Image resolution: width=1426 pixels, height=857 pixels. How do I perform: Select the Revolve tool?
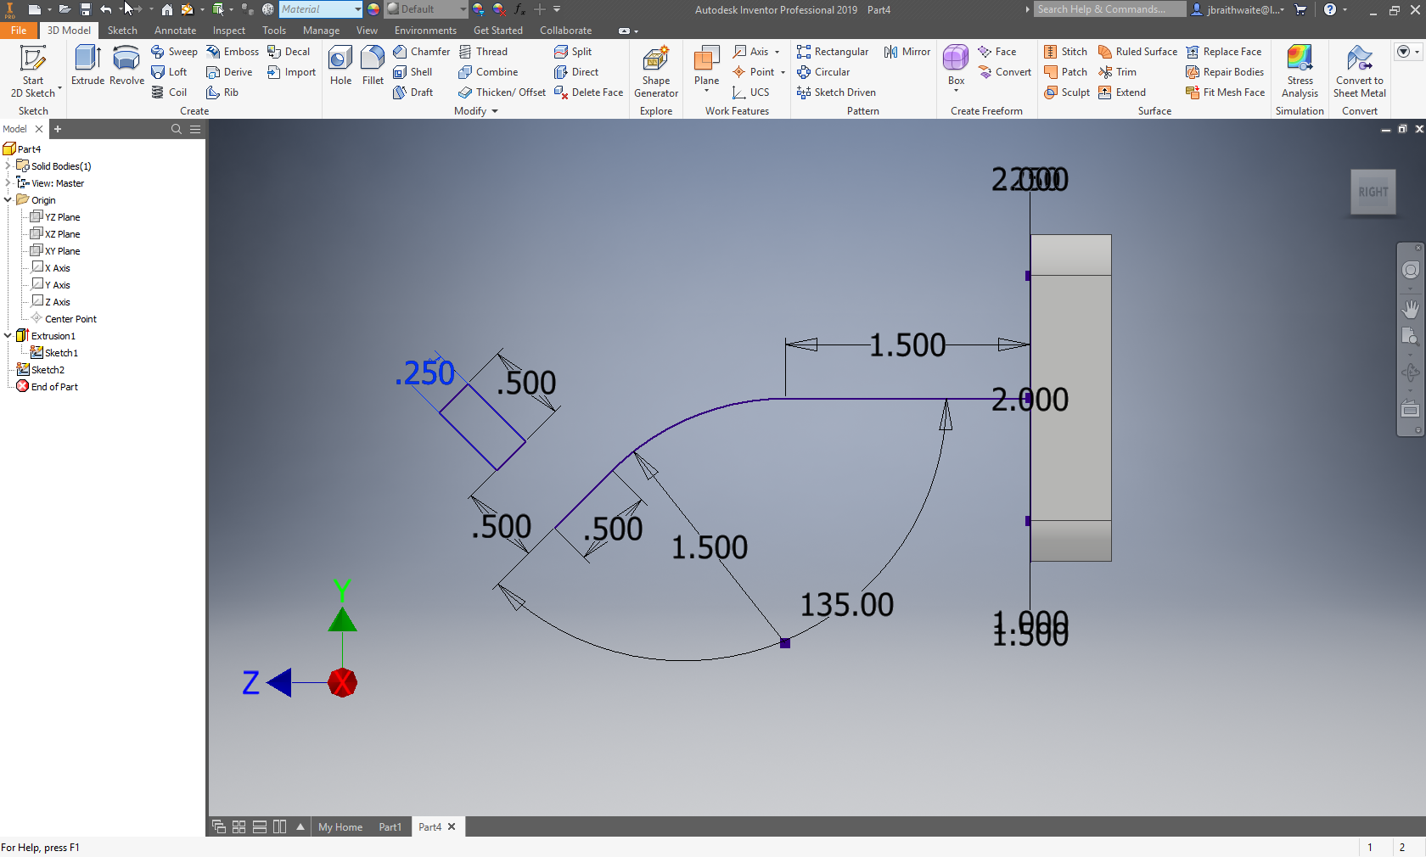click(126, 65)
